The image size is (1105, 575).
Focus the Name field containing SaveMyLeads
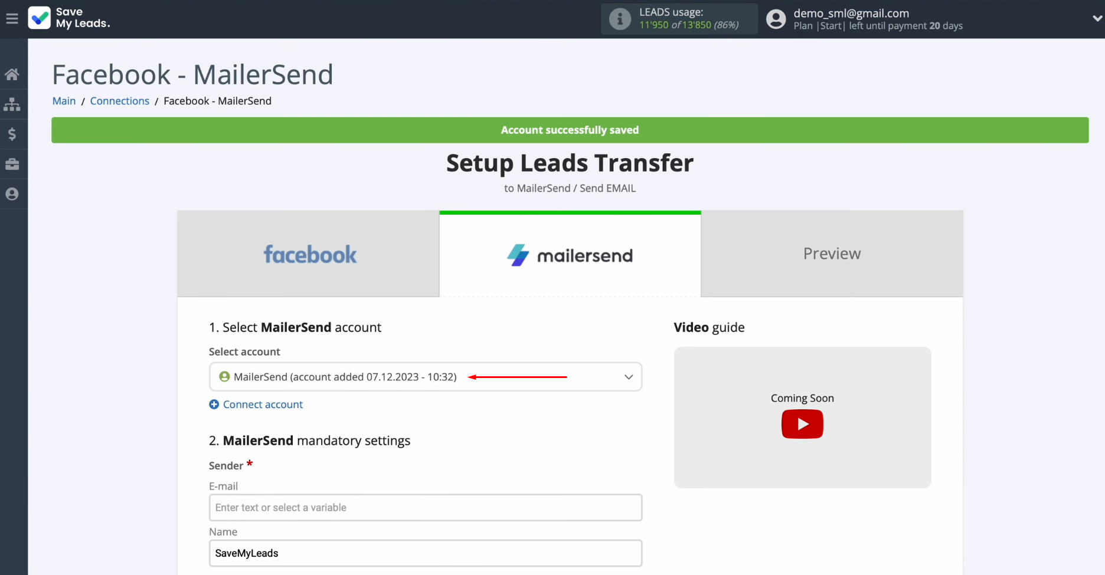click(x=426, y=553)
